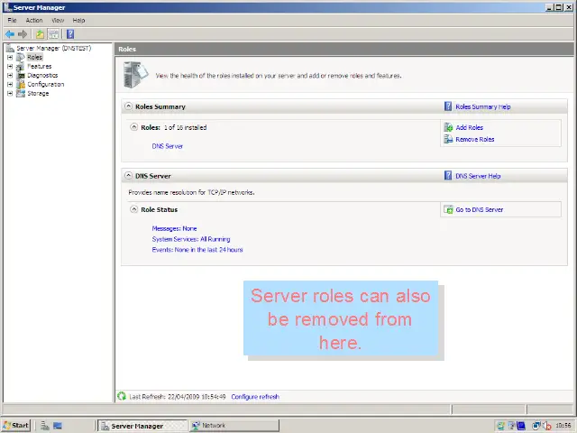The image size is (577, 433).
Task: Click the Add Roles icon
Action: coord(448,127)
